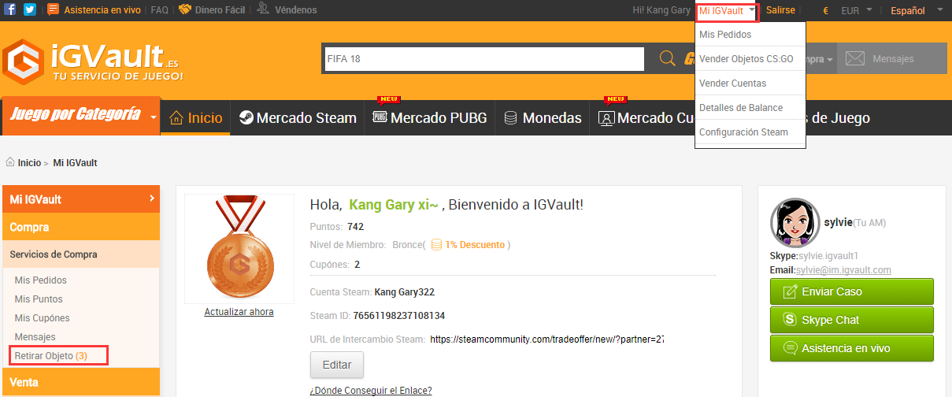Click the live chat icon beside Asistencia en vivo

click(54, 10)
